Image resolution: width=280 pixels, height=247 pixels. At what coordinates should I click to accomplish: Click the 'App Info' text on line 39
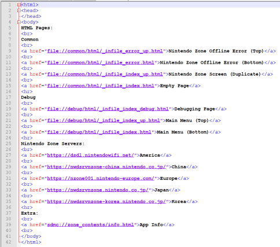152,224
